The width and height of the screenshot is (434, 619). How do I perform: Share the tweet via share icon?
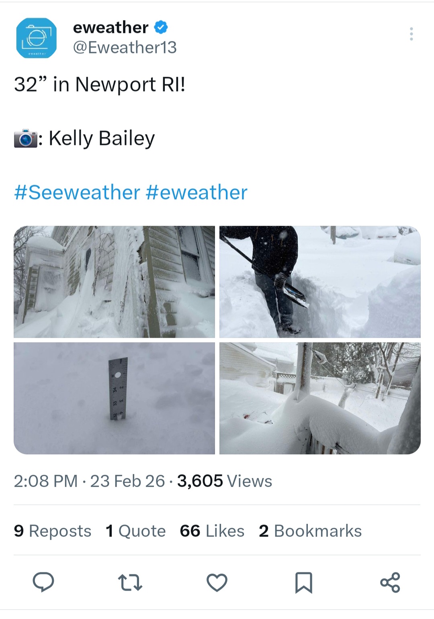pos(390,582)
